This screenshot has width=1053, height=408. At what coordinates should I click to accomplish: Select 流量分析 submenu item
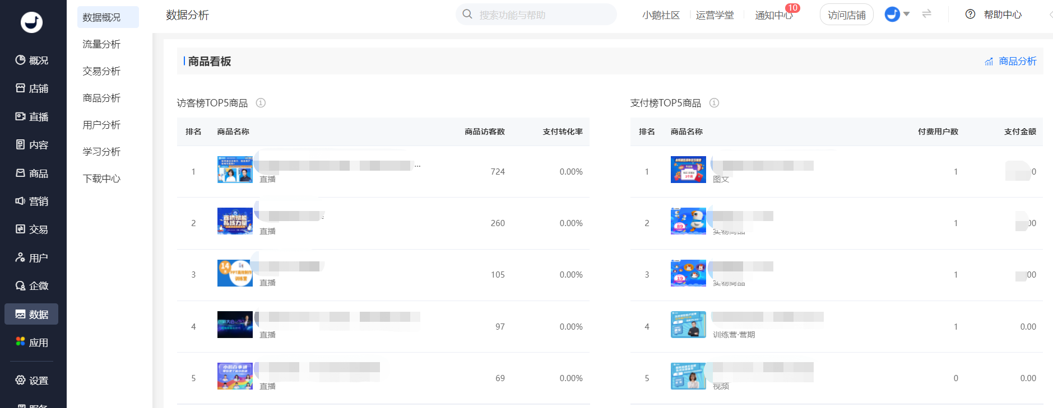pyautogui.click(x=101, y=44)
